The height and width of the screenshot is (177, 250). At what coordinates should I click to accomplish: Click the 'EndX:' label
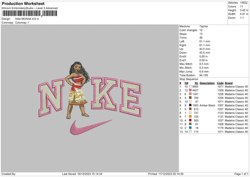click(x=183, y=56)
